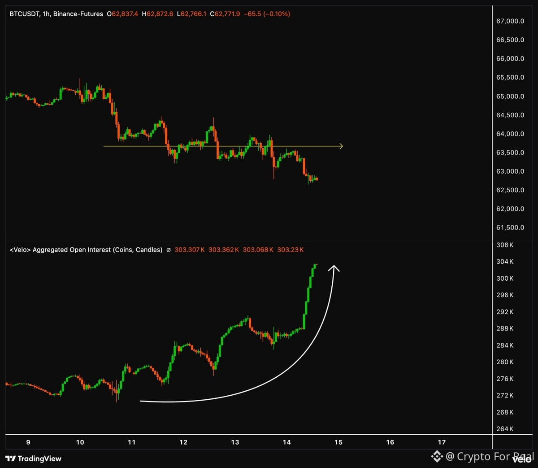Click the 300K open interest axis label
538x468 pixels.
tap(505, 278)
